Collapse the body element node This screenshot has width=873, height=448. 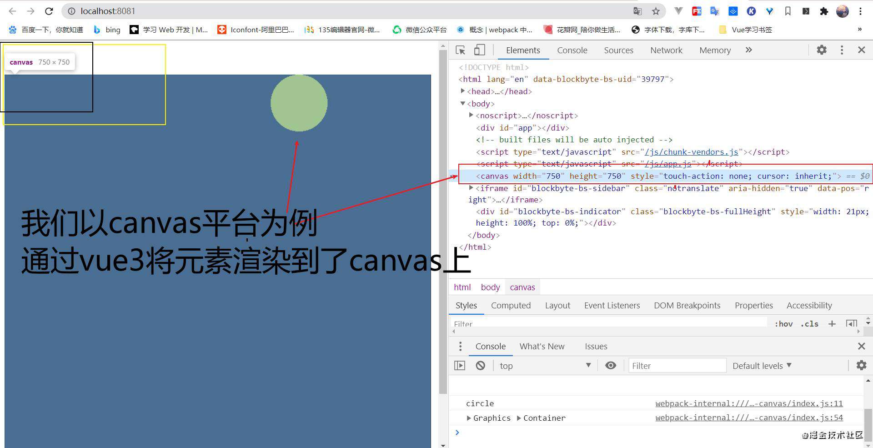[x=463, y=103]
